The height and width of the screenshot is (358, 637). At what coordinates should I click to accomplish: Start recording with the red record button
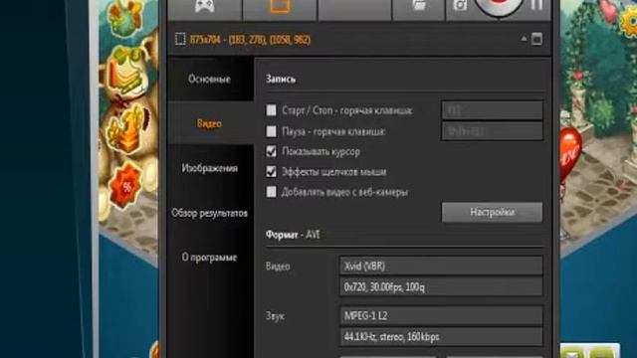click(499, 6)
